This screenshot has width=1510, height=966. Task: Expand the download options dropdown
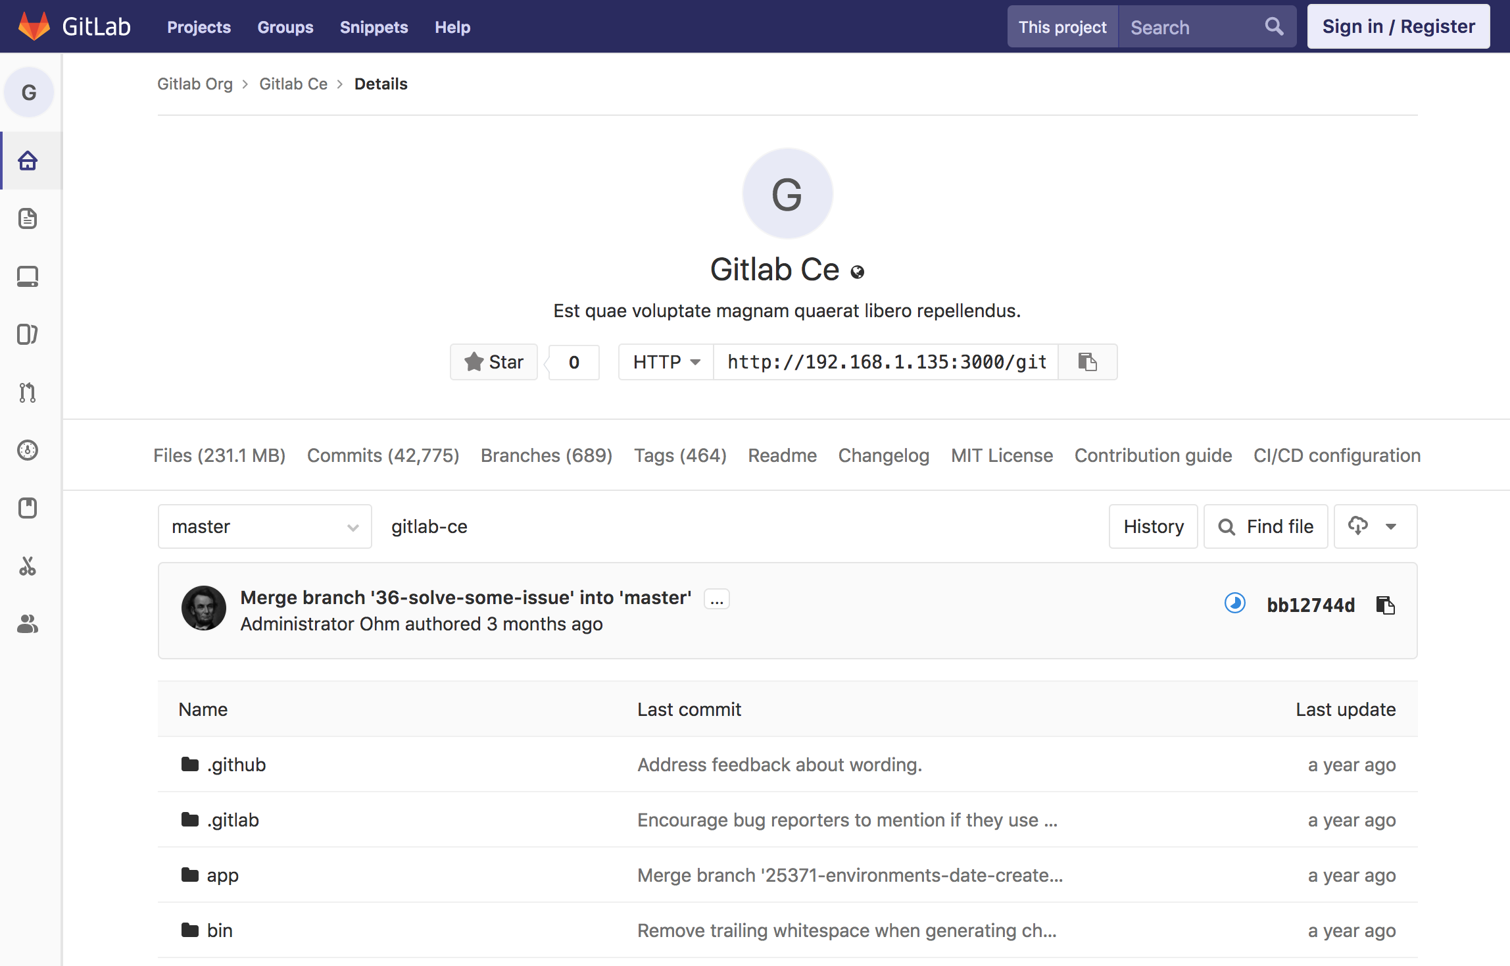1375,526
